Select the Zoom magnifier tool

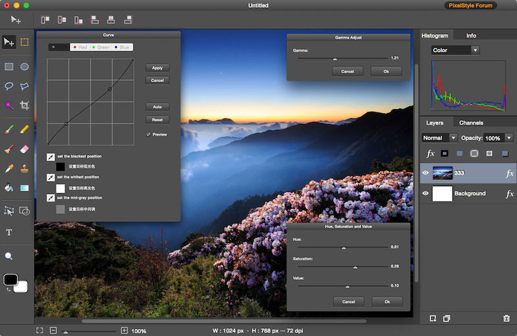pos(9,256)
